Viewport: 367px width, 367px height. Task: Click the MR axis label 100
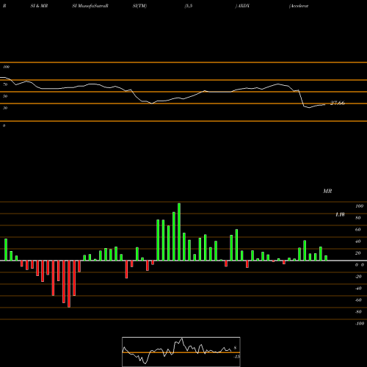pos(360,206)
